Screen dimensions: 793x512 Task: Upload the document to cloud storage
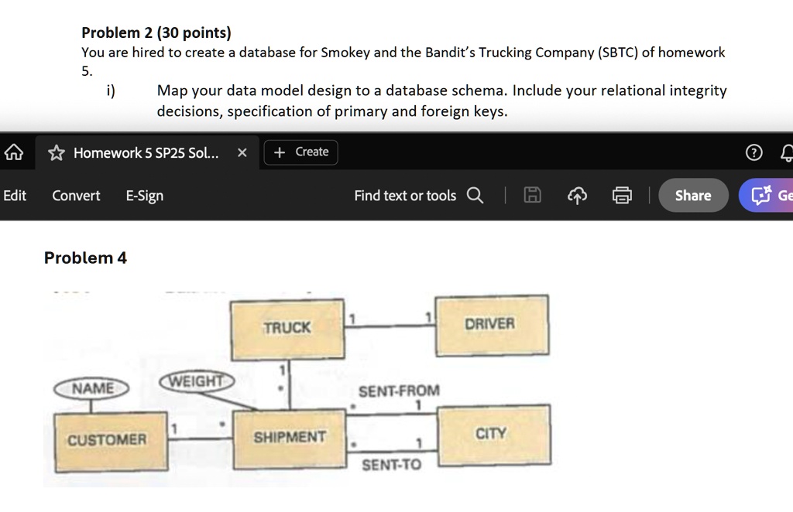(577, 195)
